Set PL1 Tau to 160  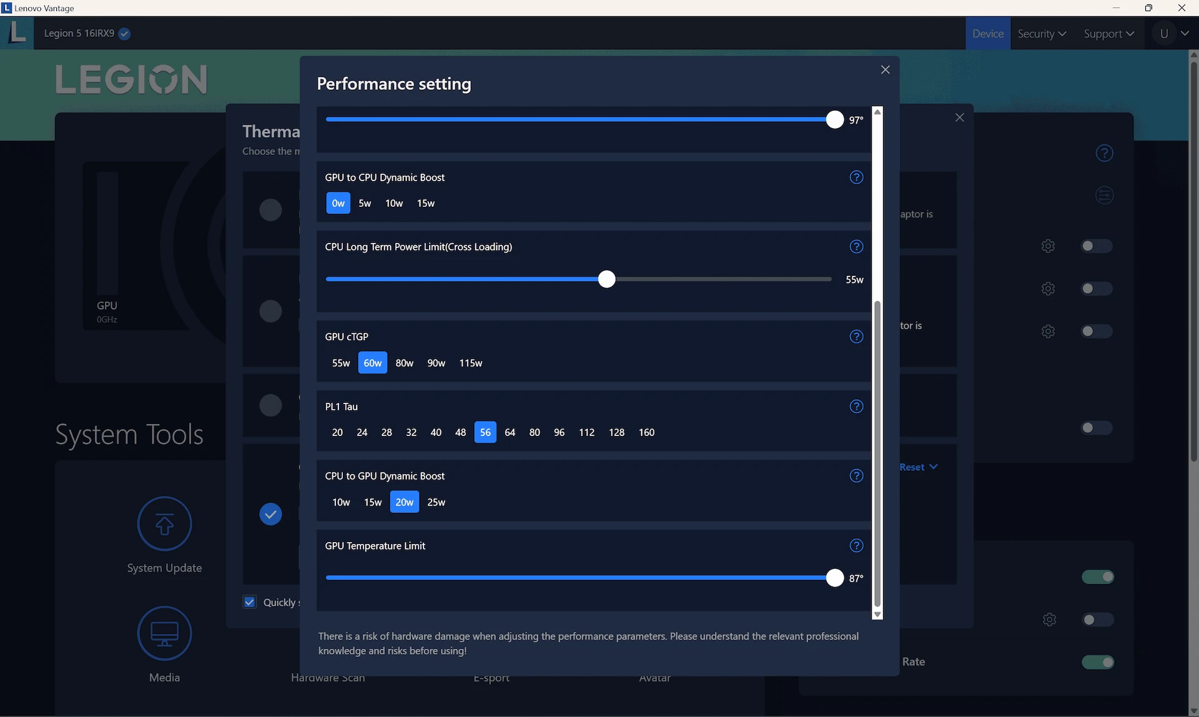coord(646,432)
